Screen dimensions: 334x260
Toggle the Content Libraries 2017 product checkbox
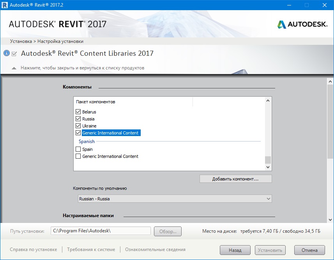click(14, 54)
